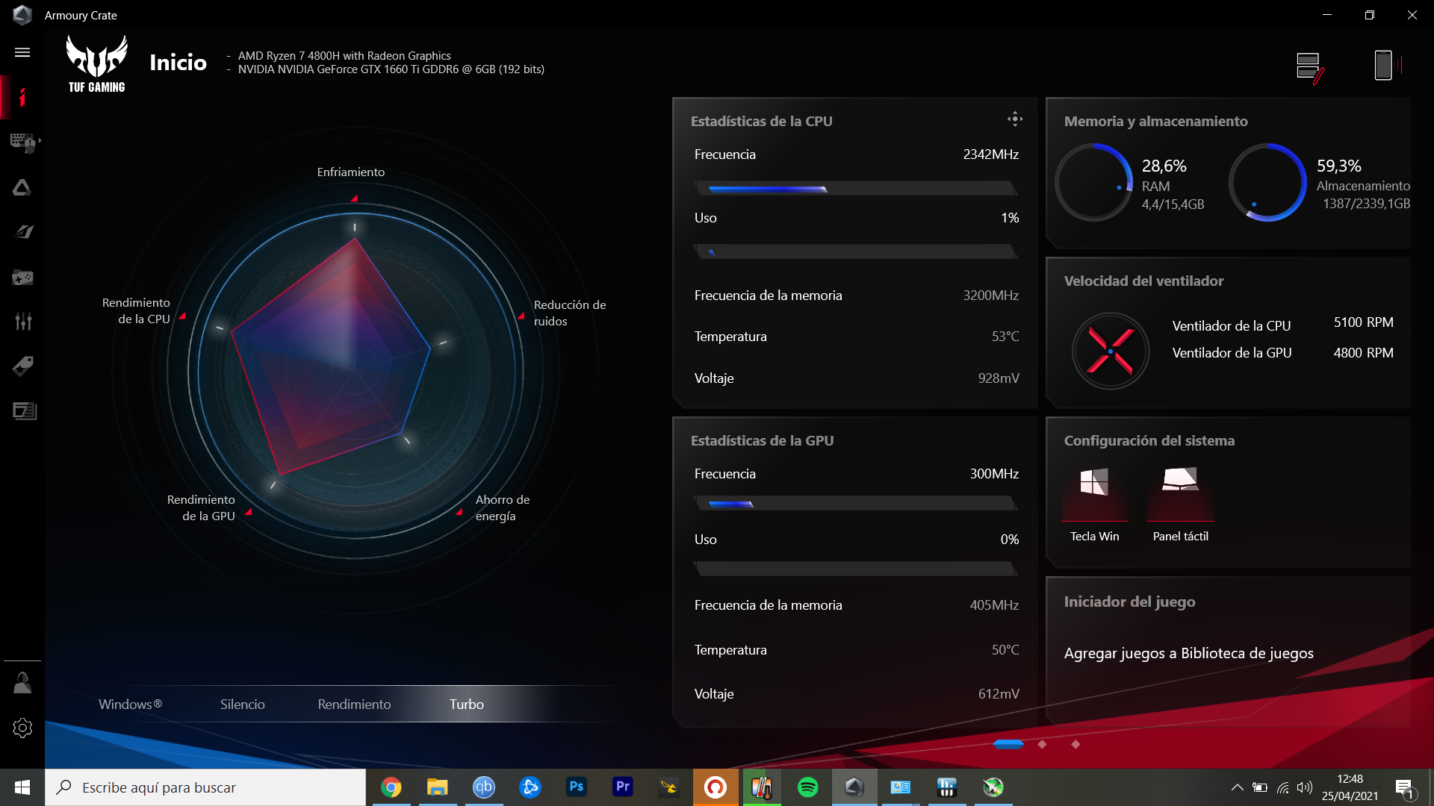Go to third dashboard page diamond

click(x=1075, y=744)
